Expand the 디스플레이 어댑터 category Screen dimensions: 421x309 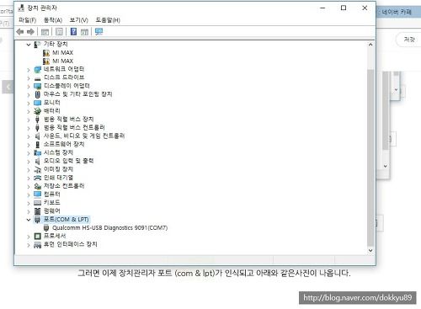(29, 87)
